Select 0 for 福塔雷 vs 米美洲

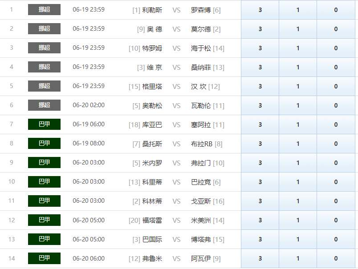[336, 221]
